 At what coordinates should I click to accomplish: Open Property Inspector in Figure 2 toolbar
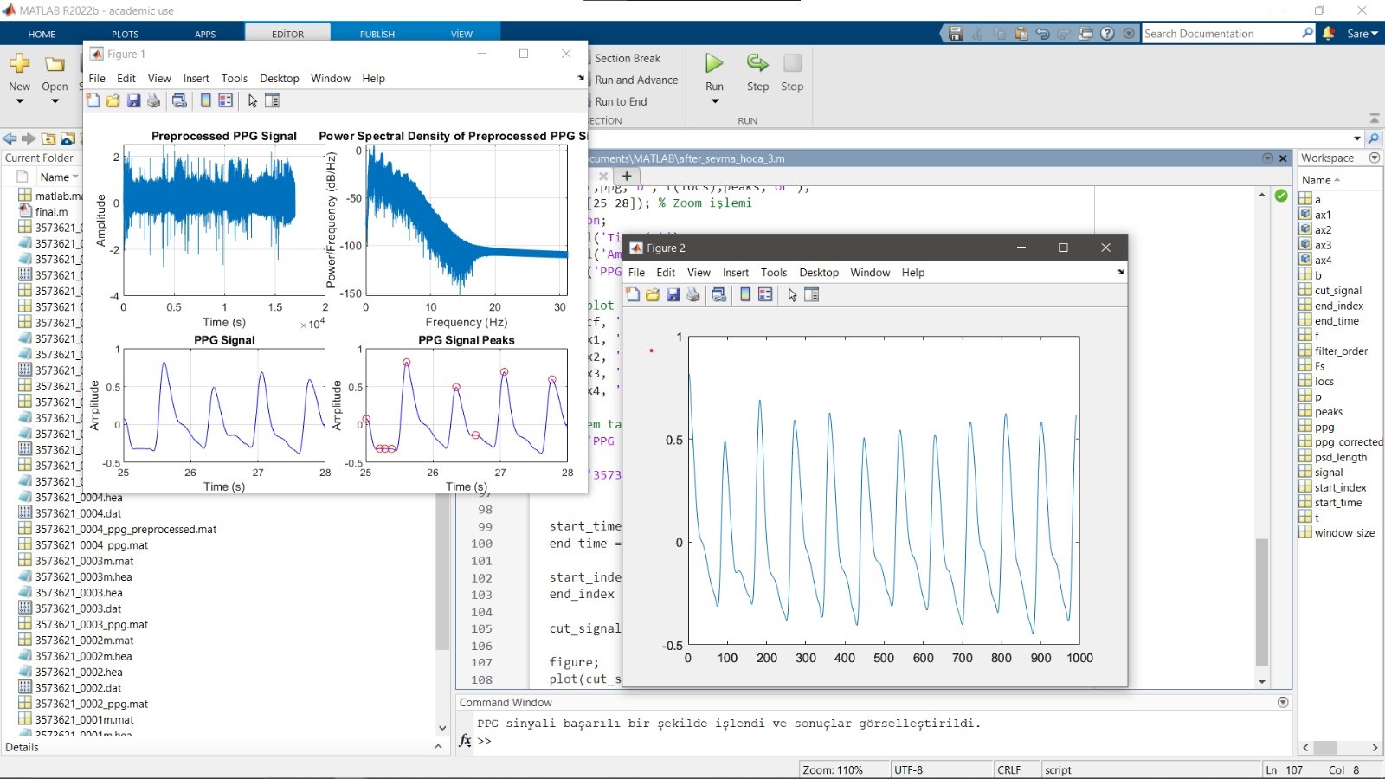pos(812,295)
